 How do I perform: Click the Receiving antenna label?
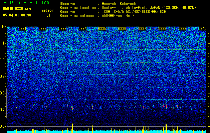(x=77, y=16)
